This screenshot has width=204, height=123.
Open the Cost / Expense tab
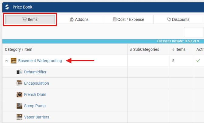pyautogui.click(x=128, y=19)
